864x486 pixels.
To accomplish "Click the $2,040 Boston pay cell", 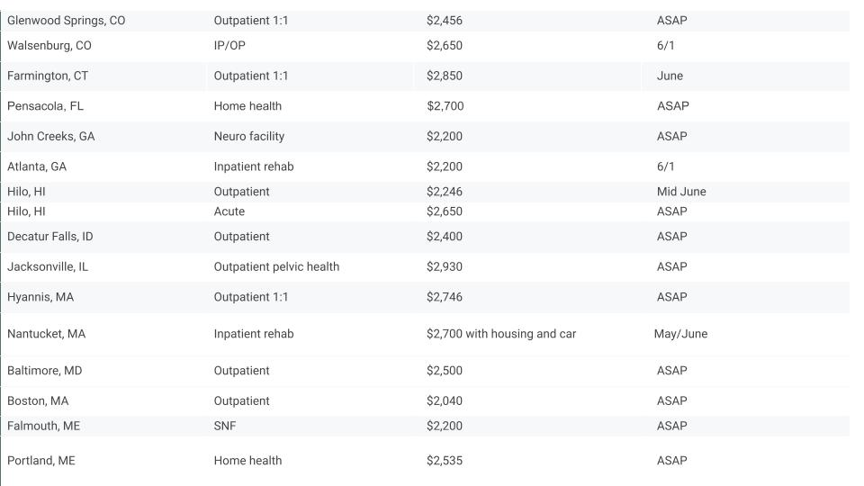I will [444, 401].
